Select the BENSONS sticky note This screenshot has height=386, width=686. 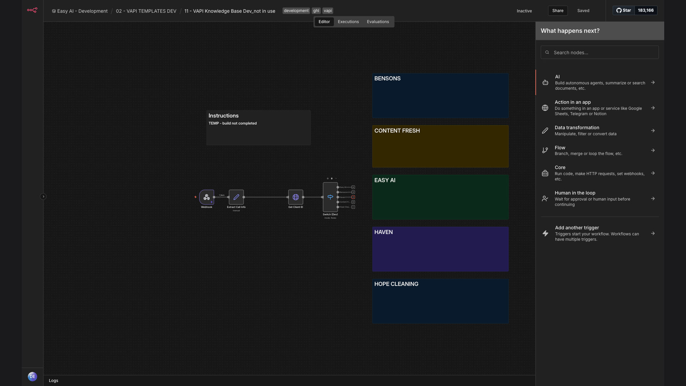[x=440, y=96]
